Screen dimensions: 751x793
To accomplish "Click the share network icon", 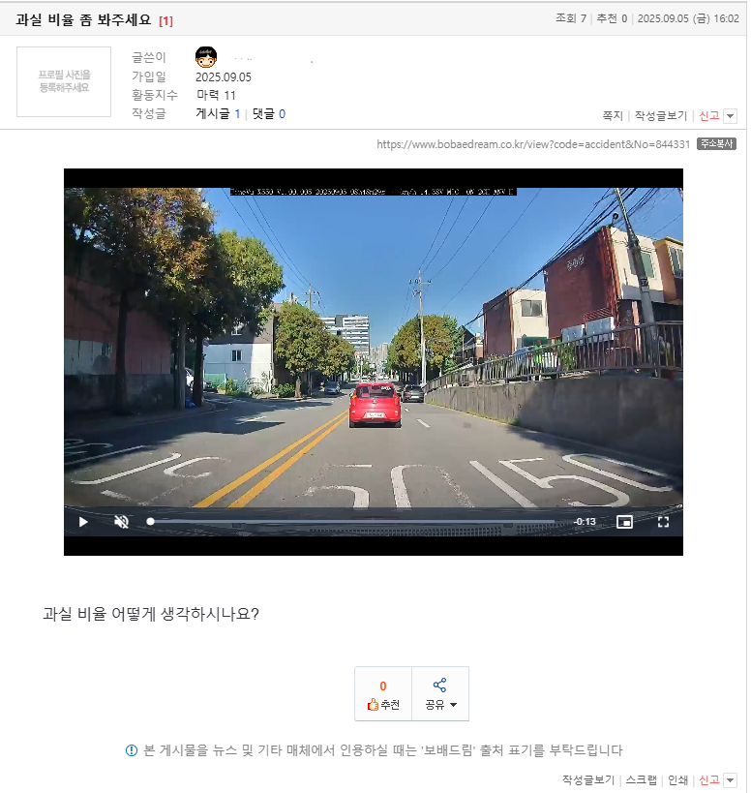I will [439, 686].
